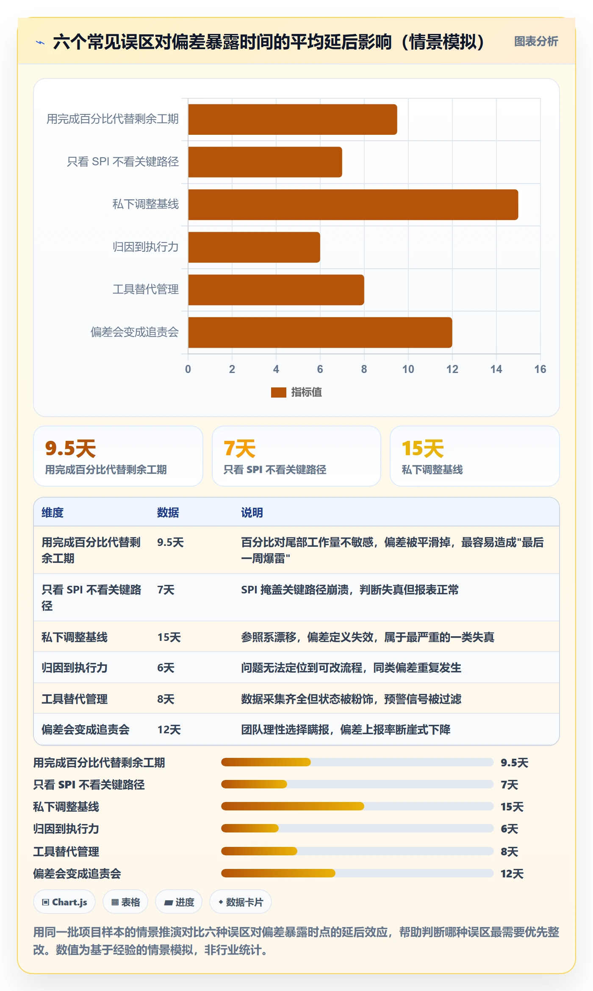Click the 偏差会变成追责会 chart bar
Viewport: 593px width, 991px height.
[x=320, y=332]
